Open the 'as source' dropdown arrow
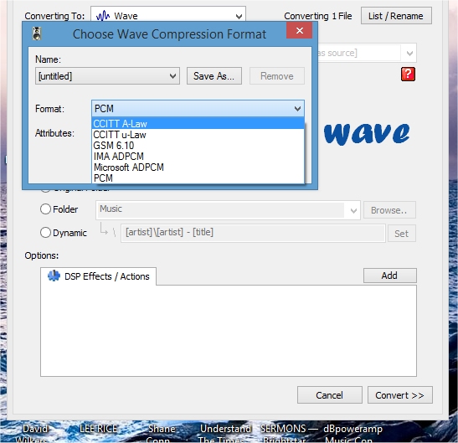Image resolution: width=458 pixels, height=443 pixels. tap(409, 54)
